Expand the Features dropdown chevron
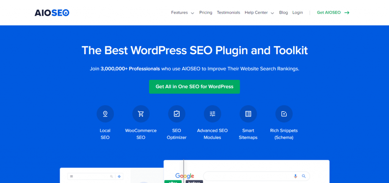Viewport: 389px width, 183px height. [x=192, y=13]
